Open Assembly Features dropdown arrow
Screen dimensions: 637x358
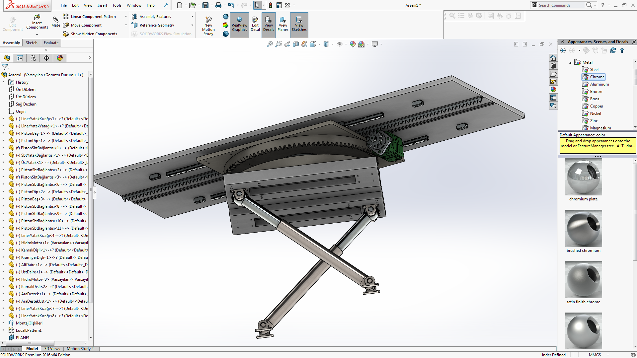(192, 17)
